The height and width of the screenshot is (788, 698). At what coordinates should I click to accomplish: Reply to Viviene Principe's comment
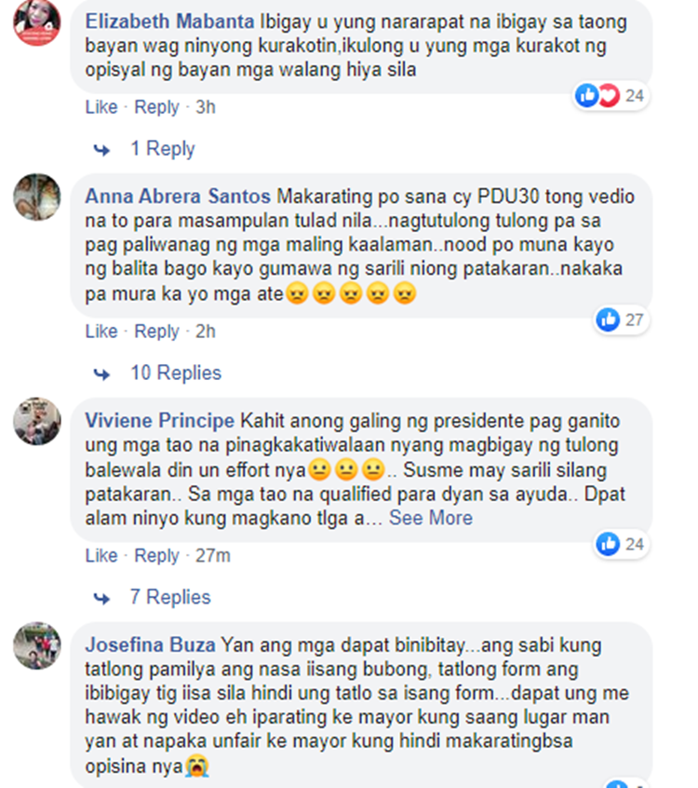point(156,555)
